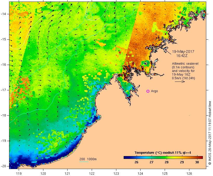Click the velocity reference arrow

180,82
